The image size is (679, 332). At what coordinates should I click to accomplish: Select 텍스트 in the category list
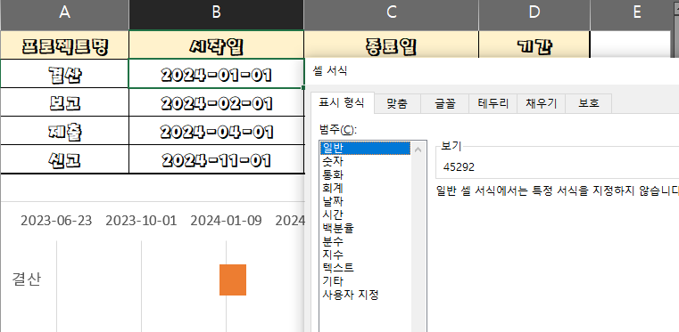pyautogui.click(x=365, y=268)
